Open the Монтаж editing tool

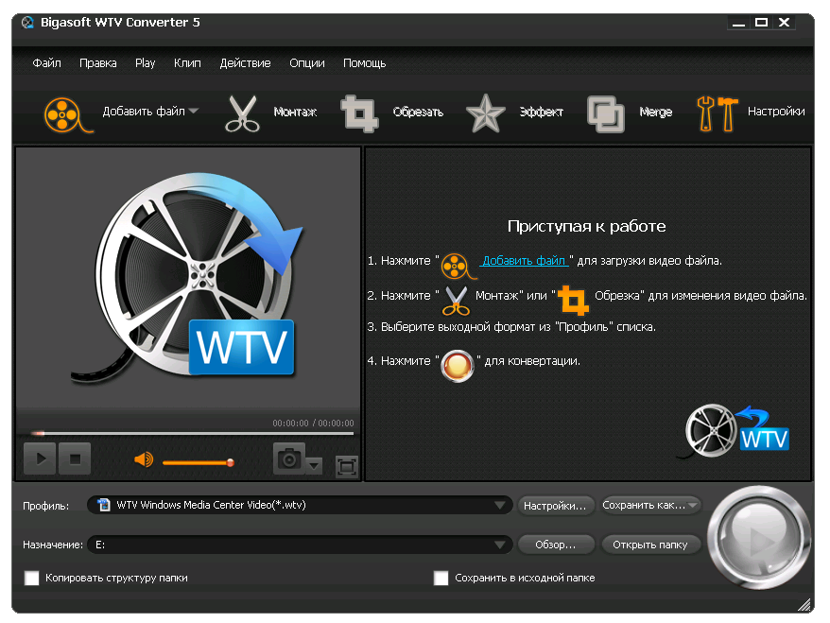(x=243, y=112)
